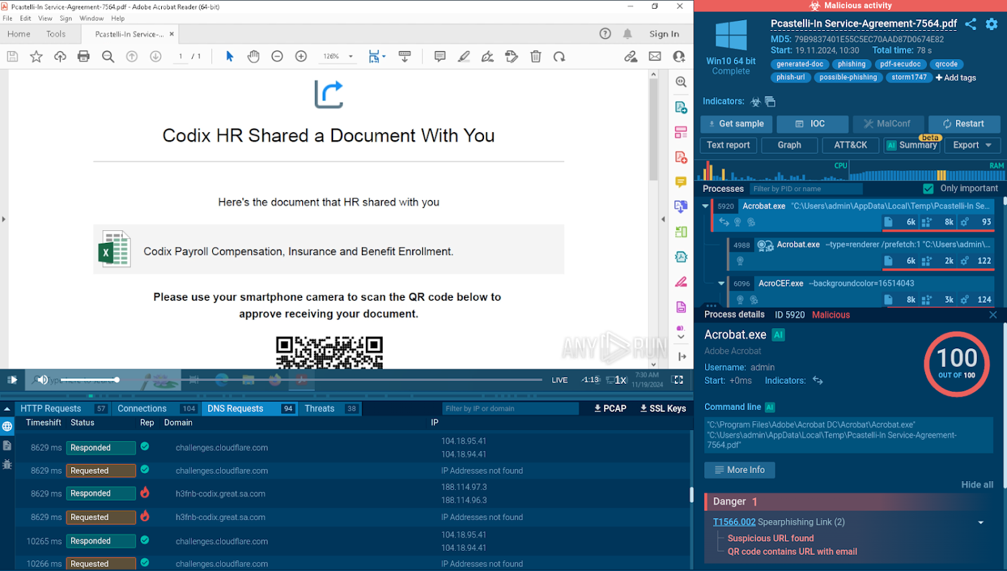Open the Window menu
Viewport: 1007px width, 571px height.
click(91, 18)
